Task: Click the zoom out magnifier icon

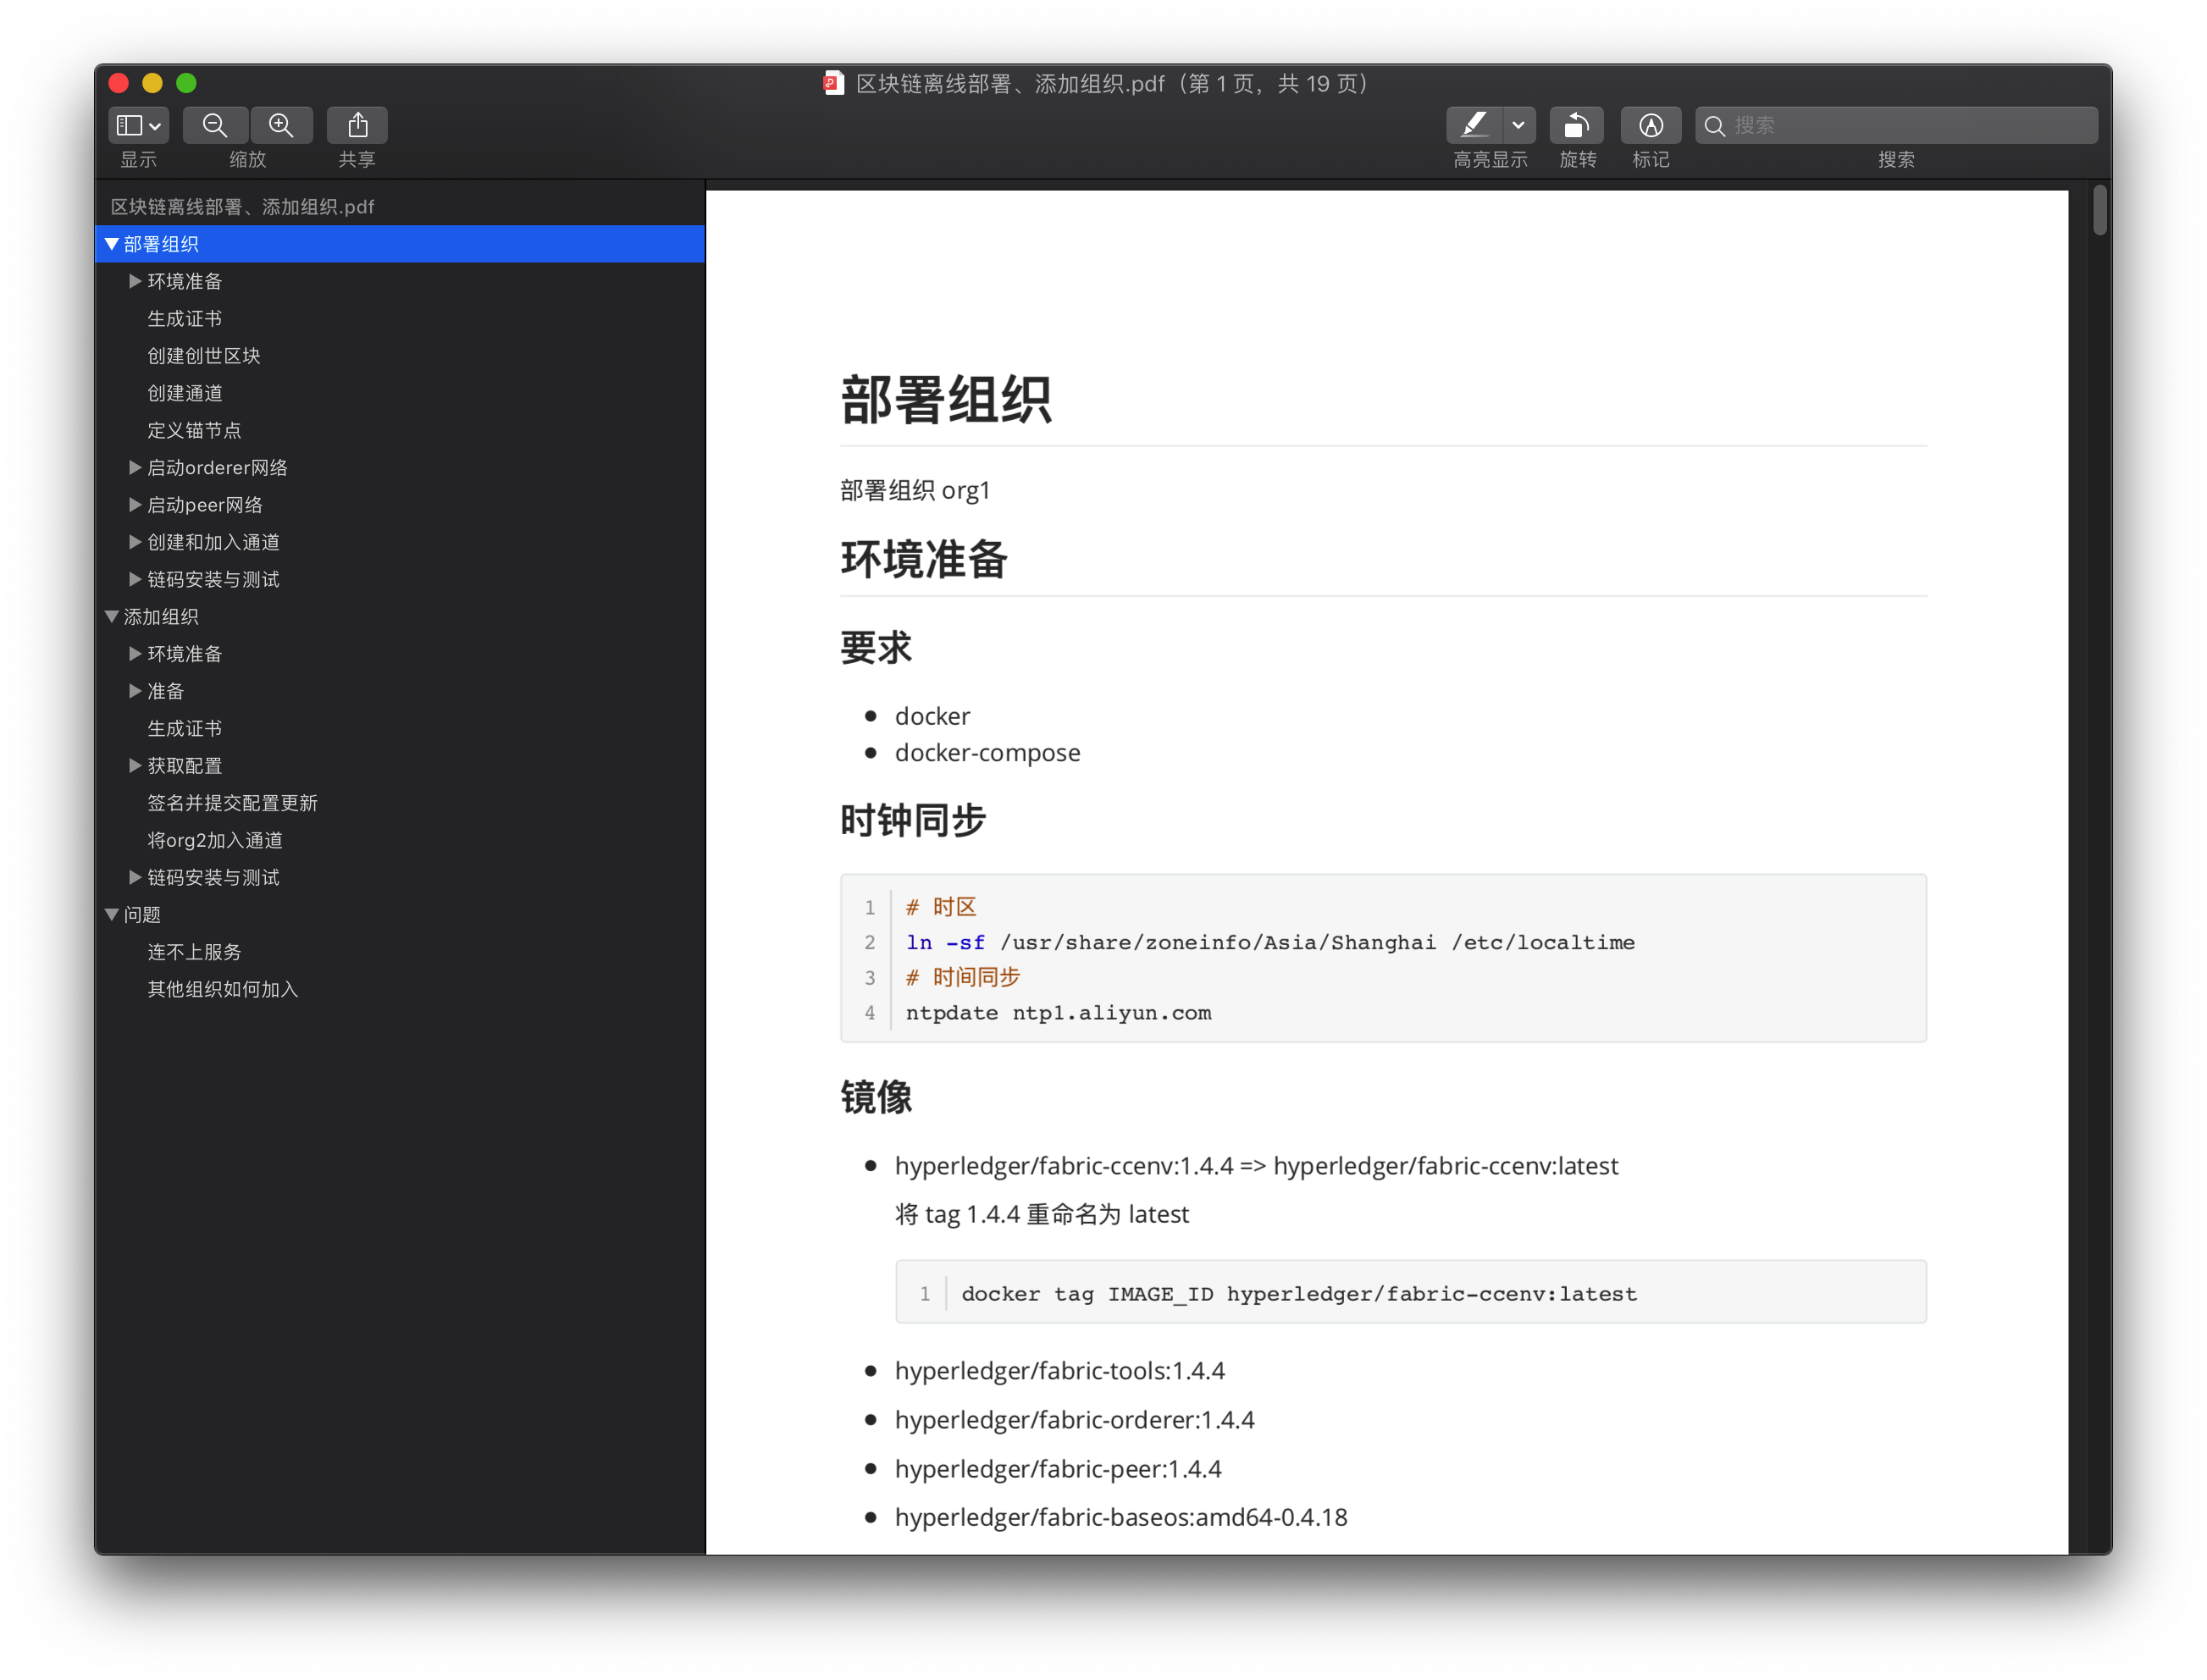Action: point(215,125)
